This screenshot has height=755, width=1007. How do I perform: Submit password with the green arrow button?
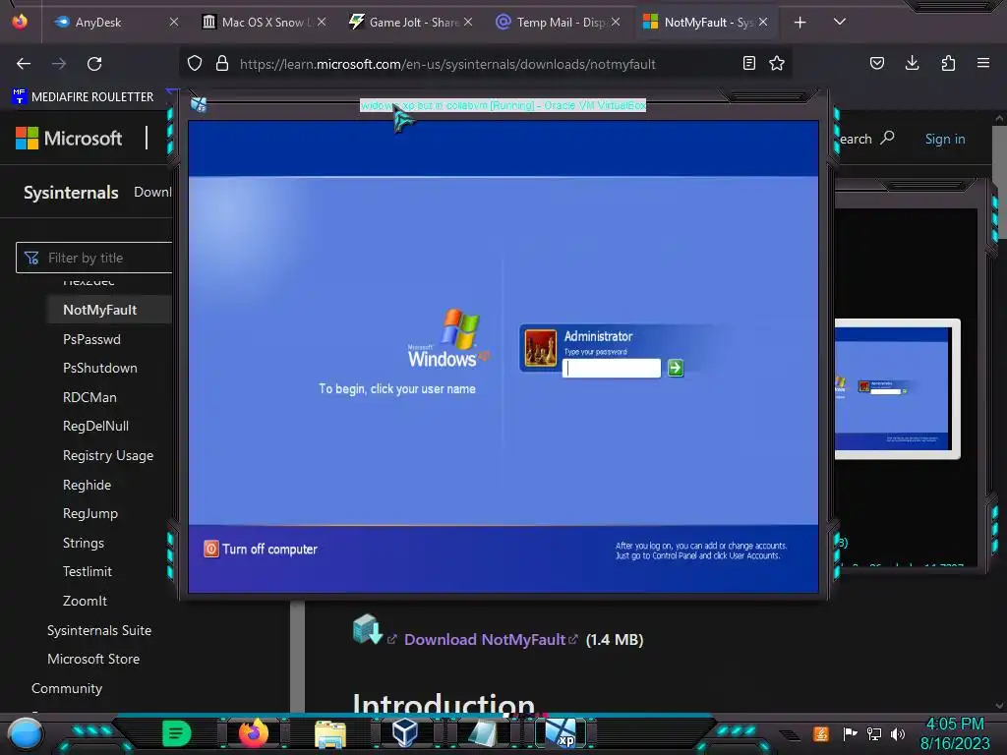pyautogui.click(x=675, y=368)
